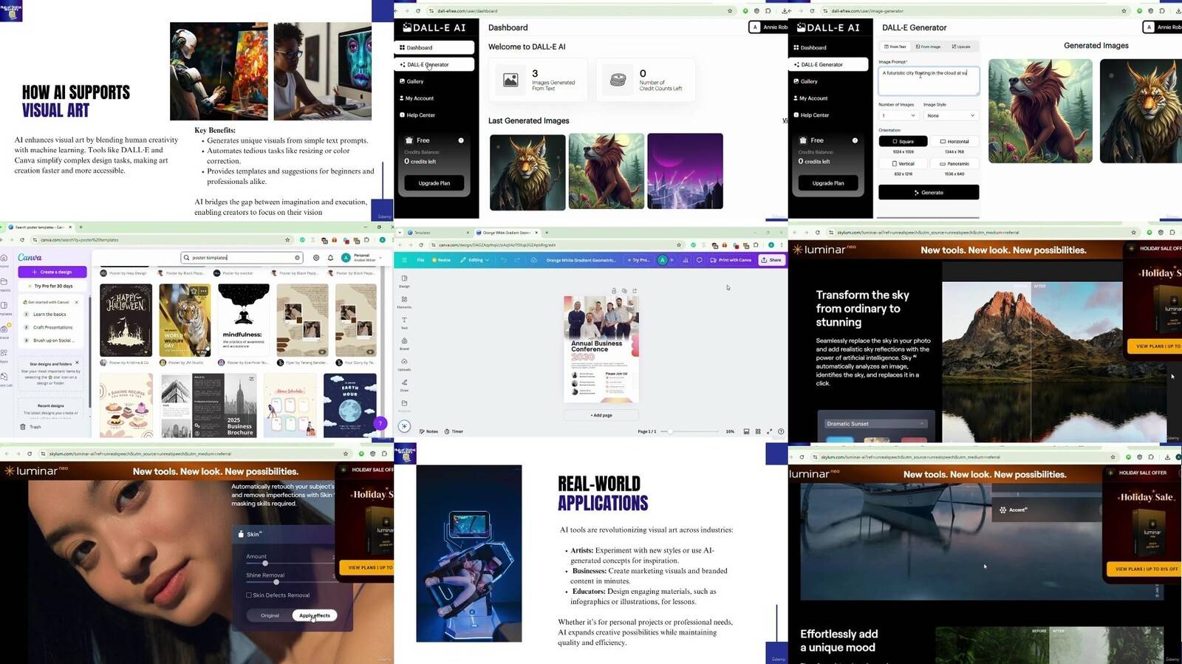Image resolution: width=1182 pixels, height=664 pixels.
Task: Open the Image Style dropdown set to None
Action: click(x=951, y=115)
